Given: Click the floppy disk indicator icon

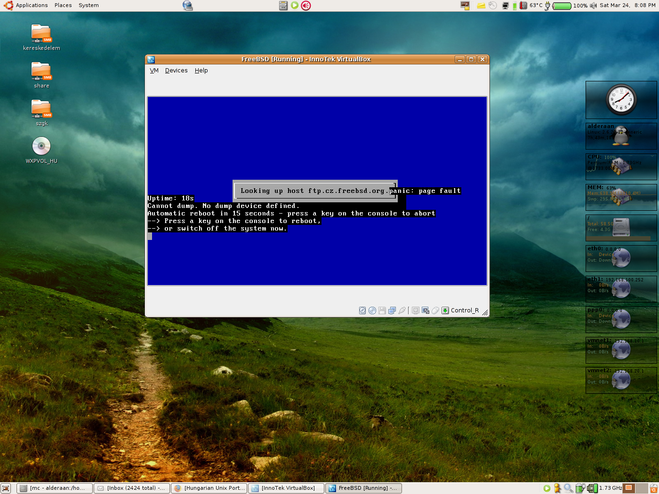Looking at the screenshot, I should [382, 311].
